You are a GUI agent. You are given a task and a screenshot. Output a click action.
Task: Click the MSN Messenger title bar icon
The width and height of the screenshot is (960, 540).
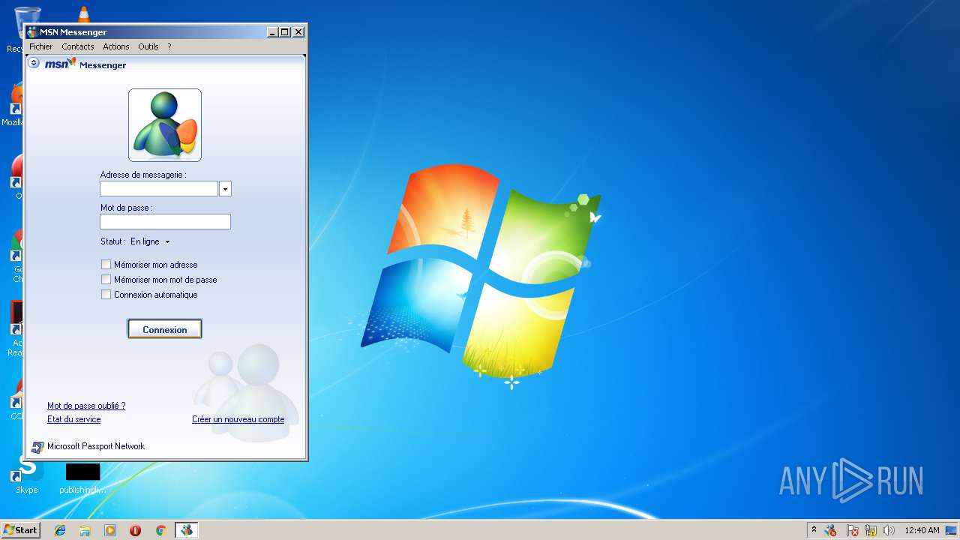(32, 32)
